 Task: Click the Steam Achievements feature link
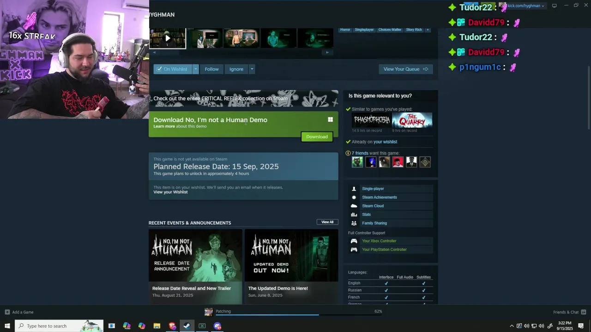point(380,197)
